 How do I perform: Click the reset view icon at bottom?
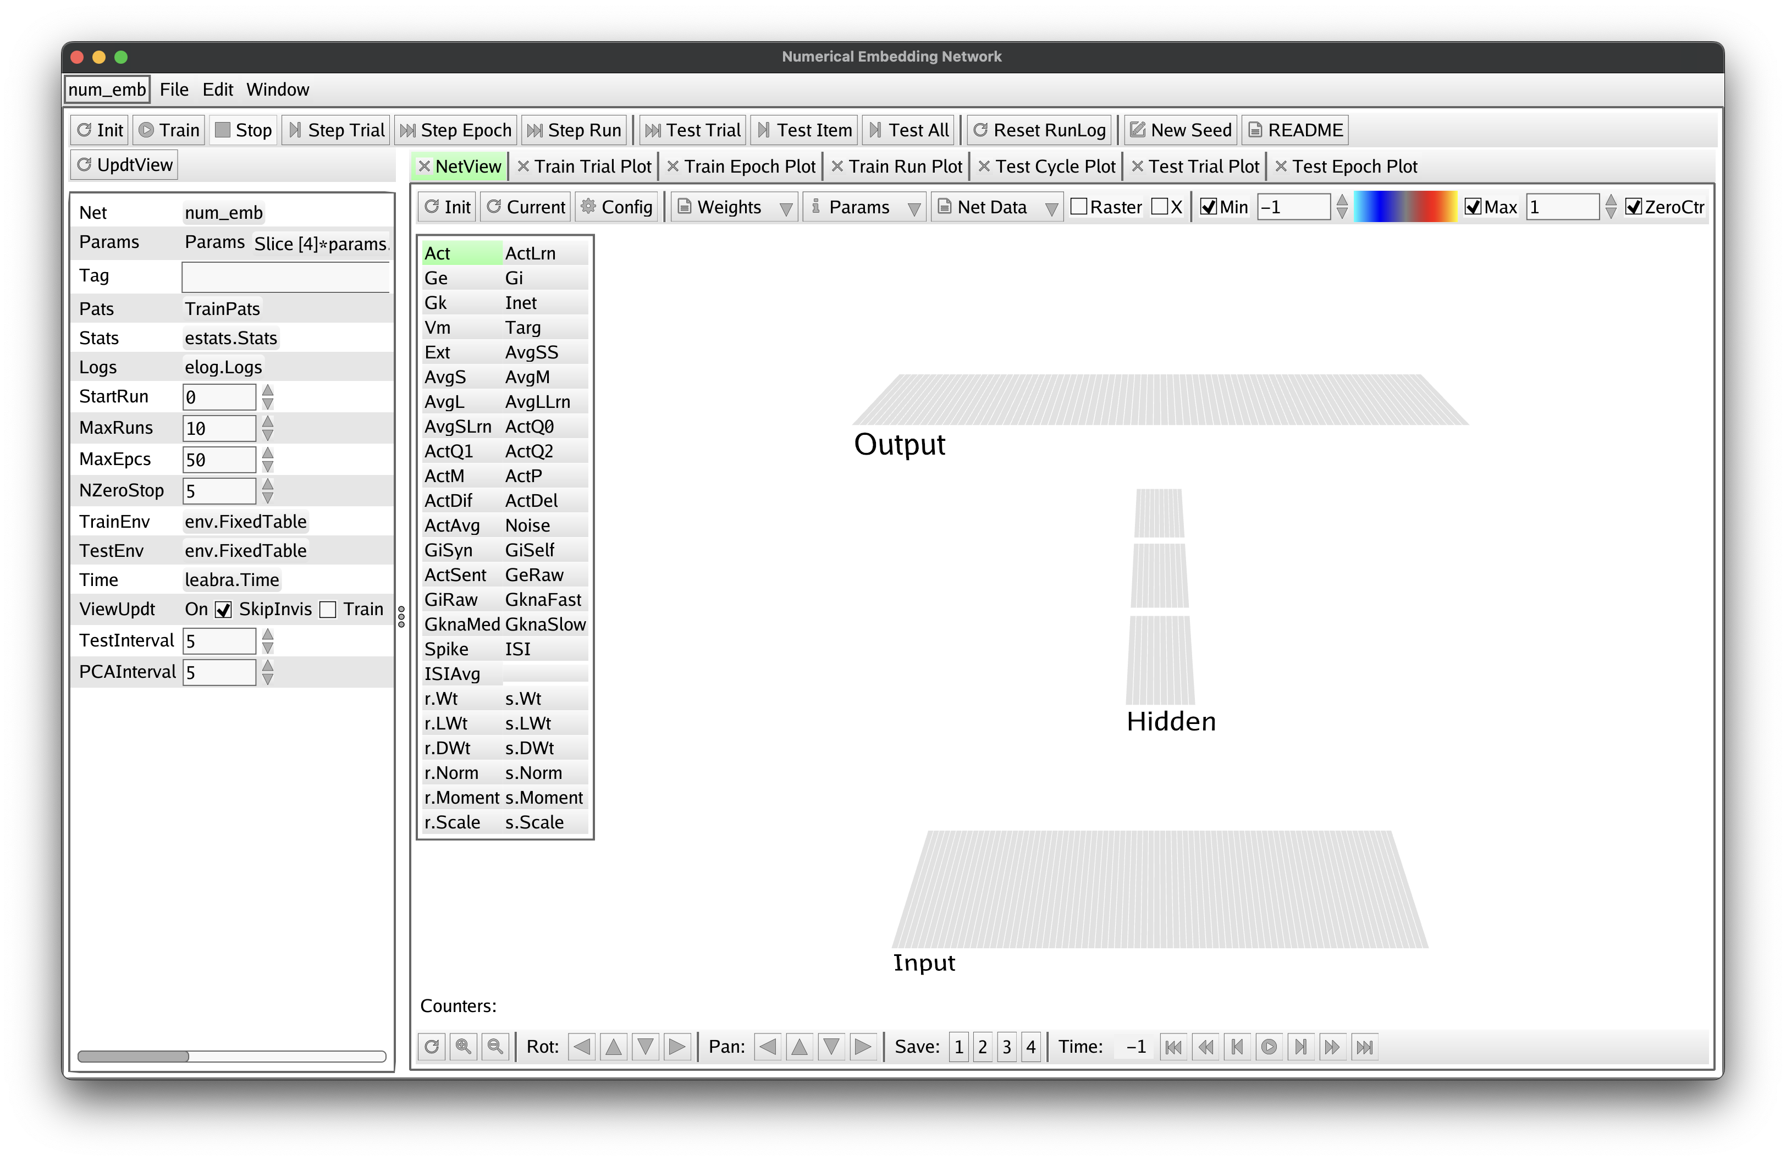[432, 1046]
